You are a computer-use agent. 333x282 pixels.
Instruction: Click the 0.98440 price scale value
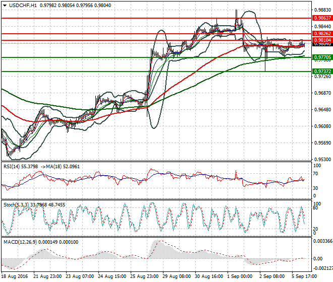point(322,27)
